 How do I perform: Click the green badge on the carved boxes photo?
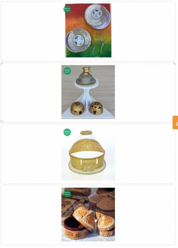(x=67, y=193)
